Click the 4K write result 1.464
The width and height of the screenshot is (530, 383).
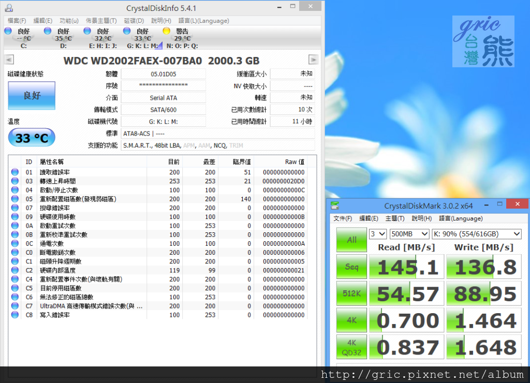[x=484, y=320]
